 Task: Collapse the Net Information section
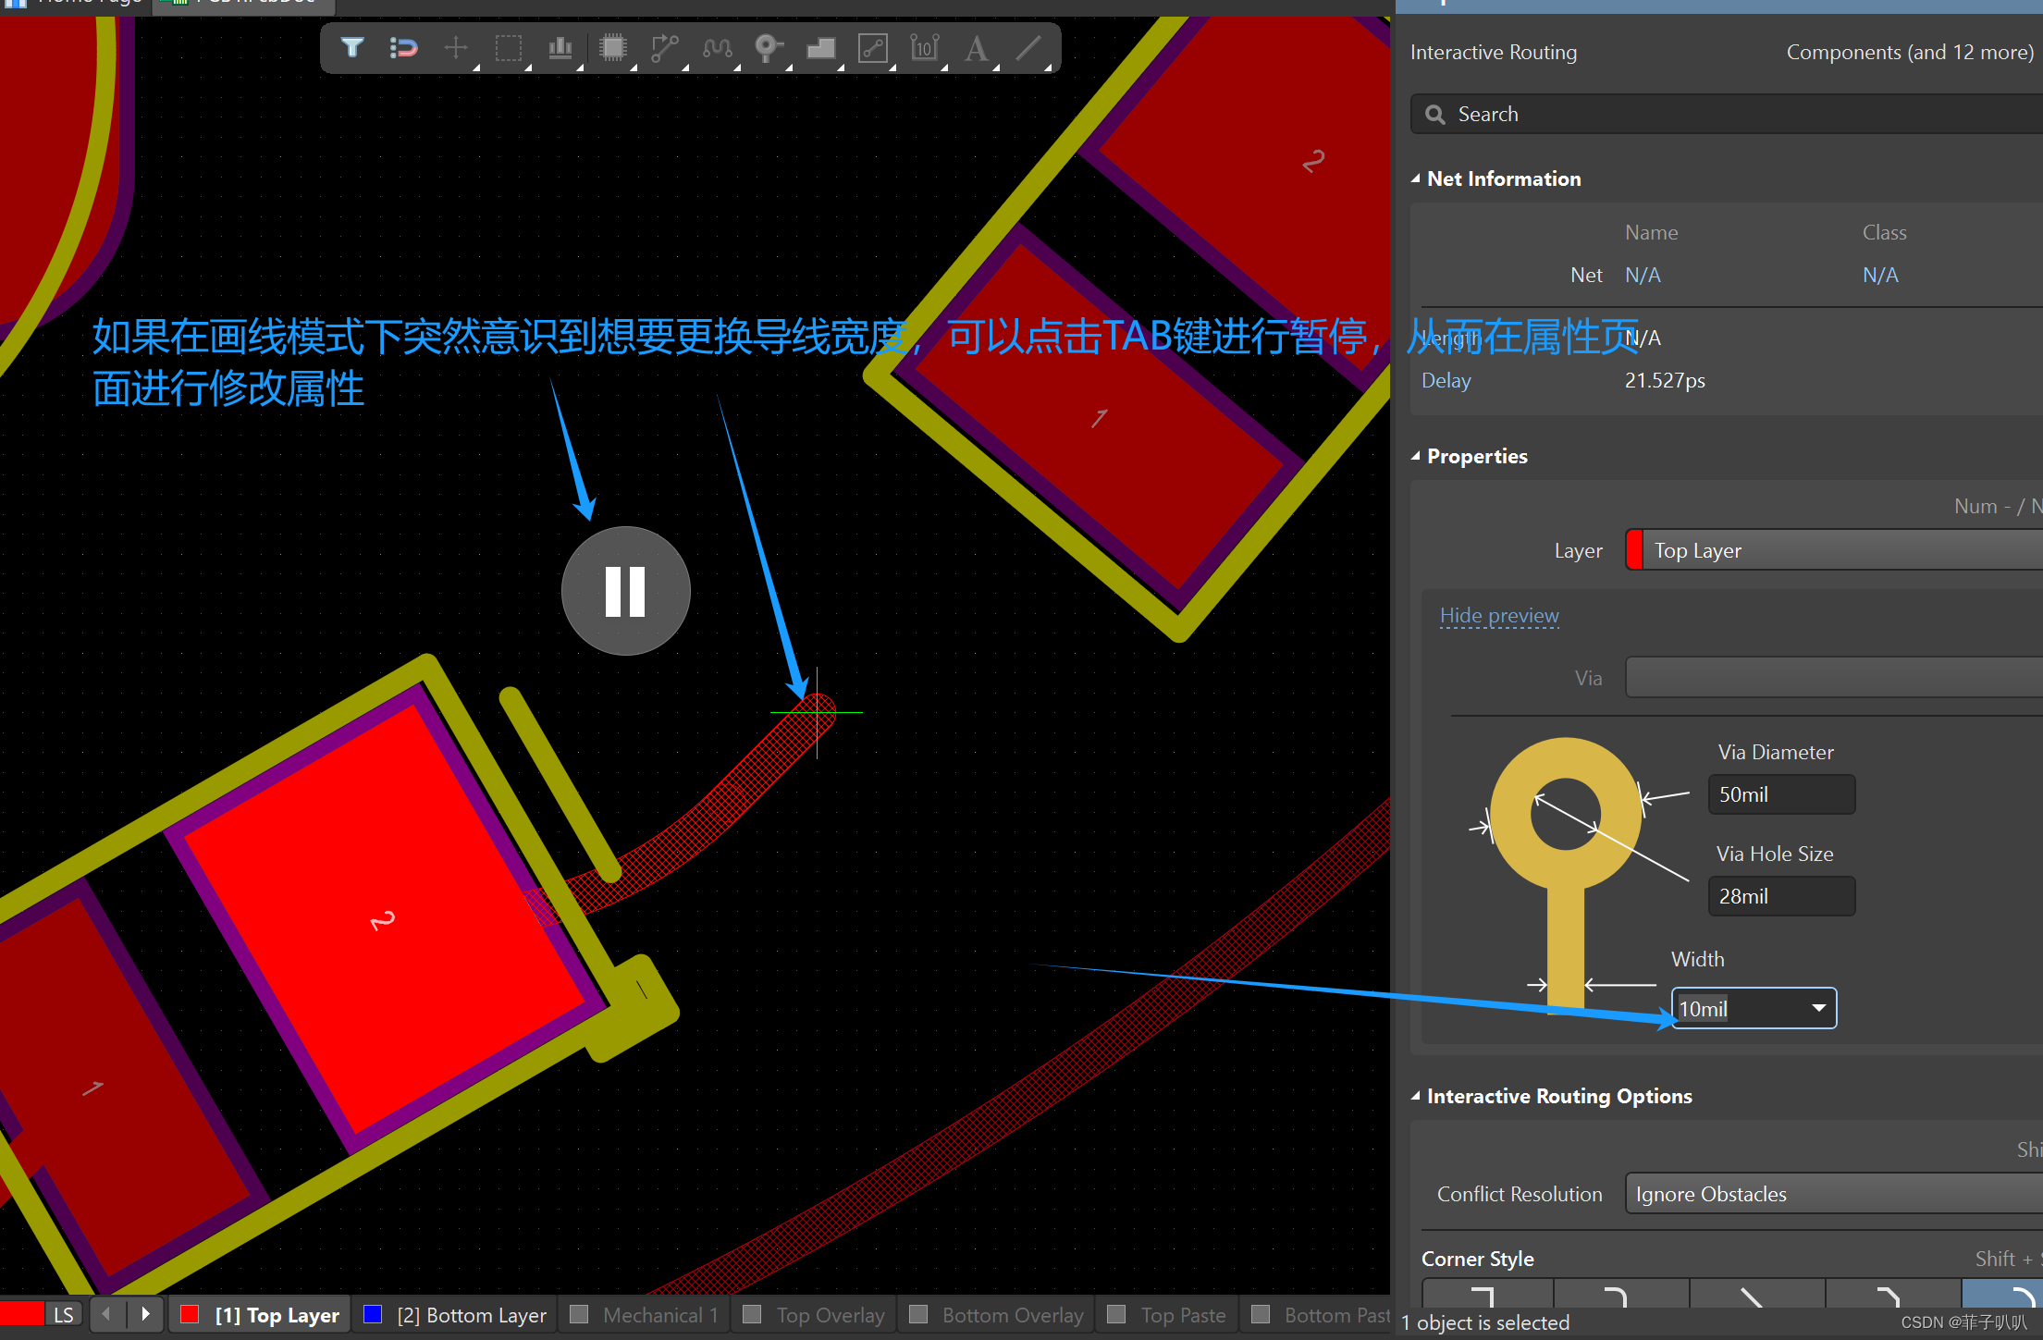[1416, 178]
